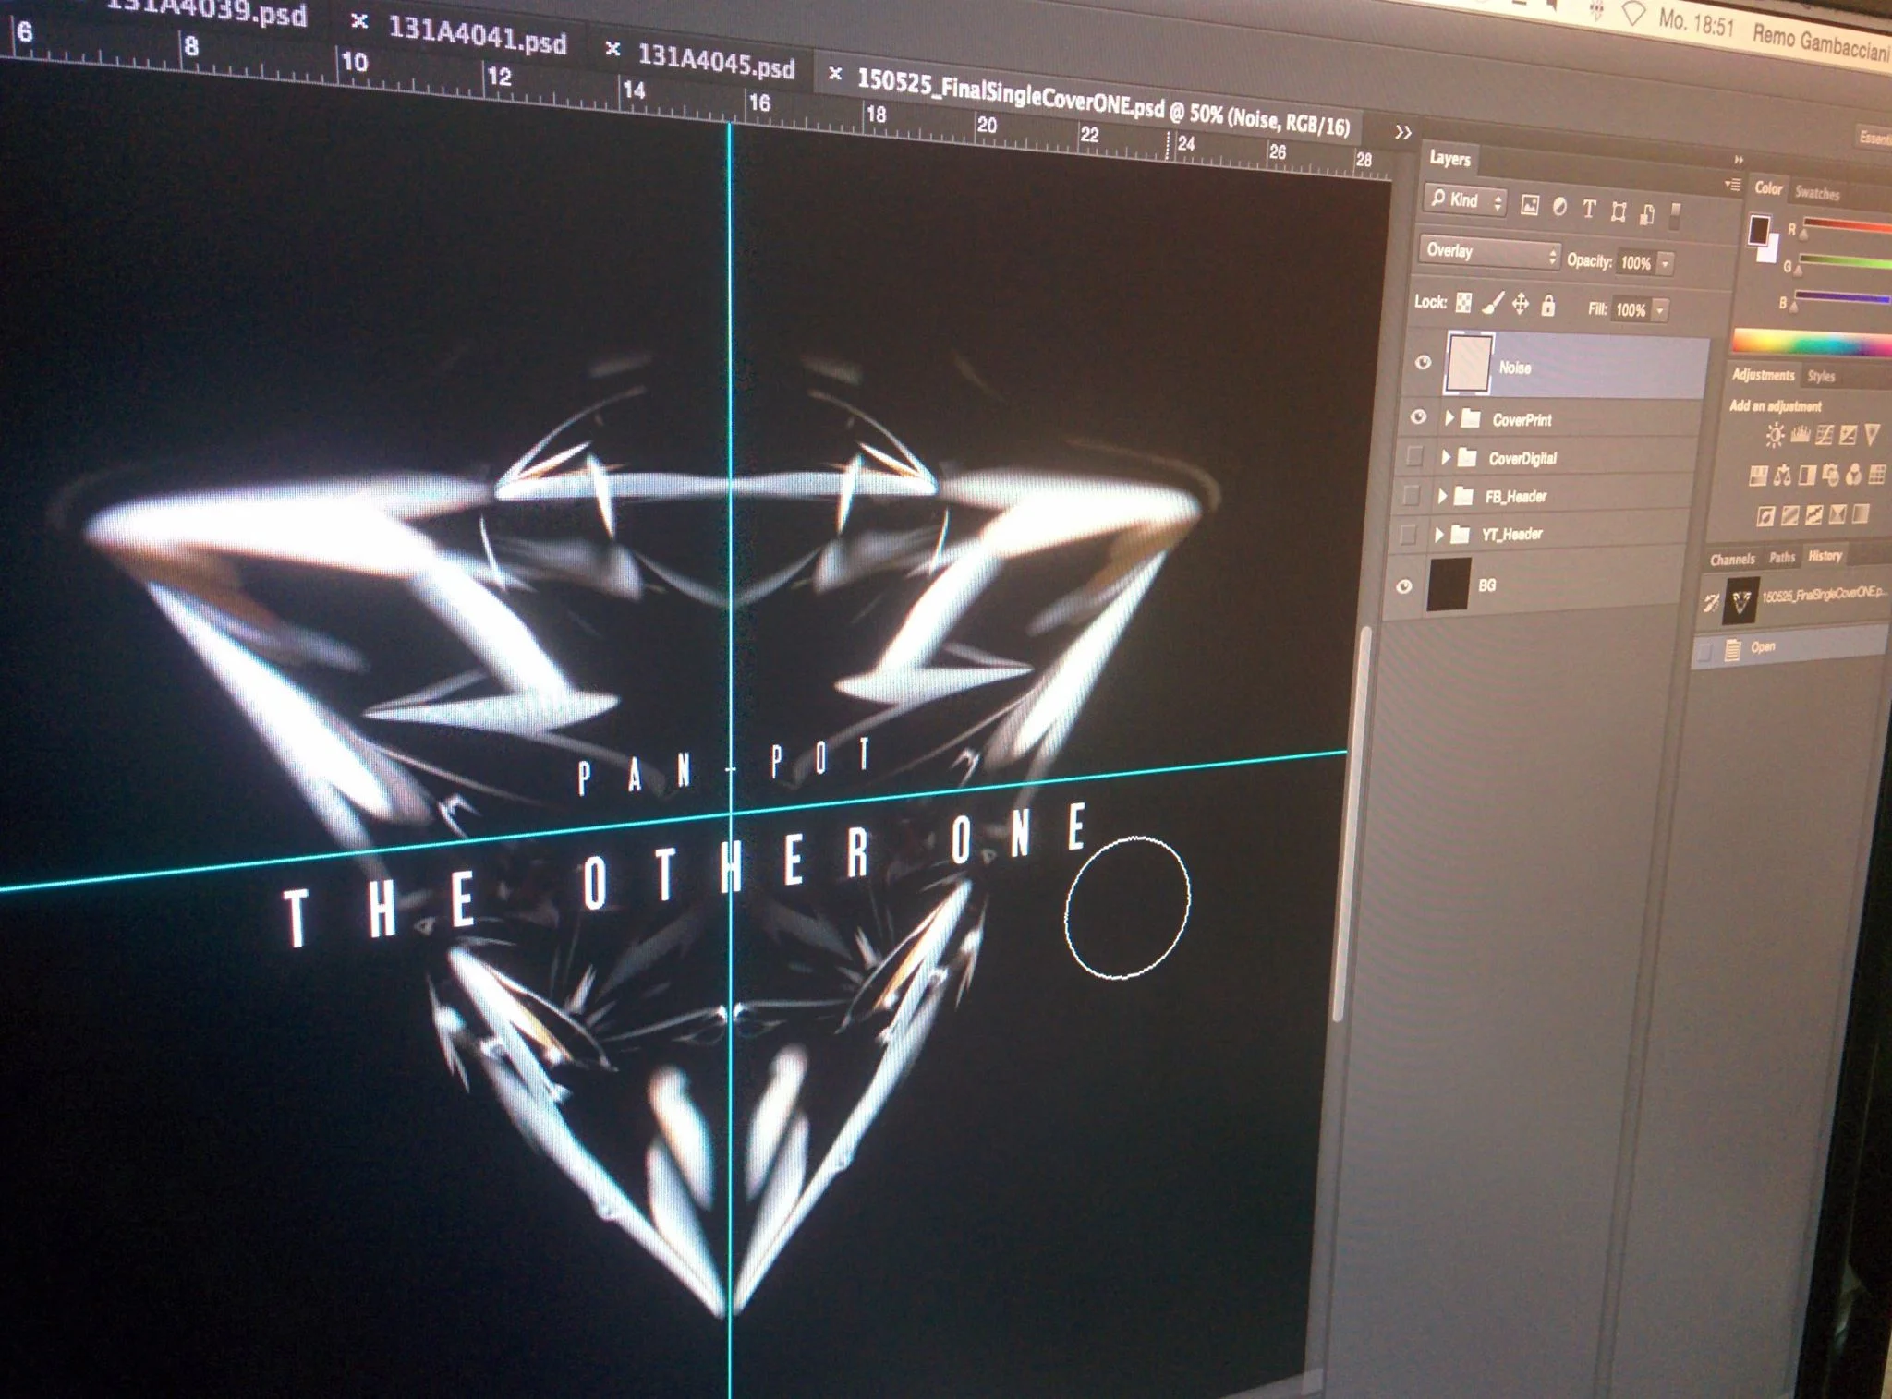The height and width of the screenshot is (1399, 1892).
Task: Click the lock all padlock icon
Action: [1548, 305]
